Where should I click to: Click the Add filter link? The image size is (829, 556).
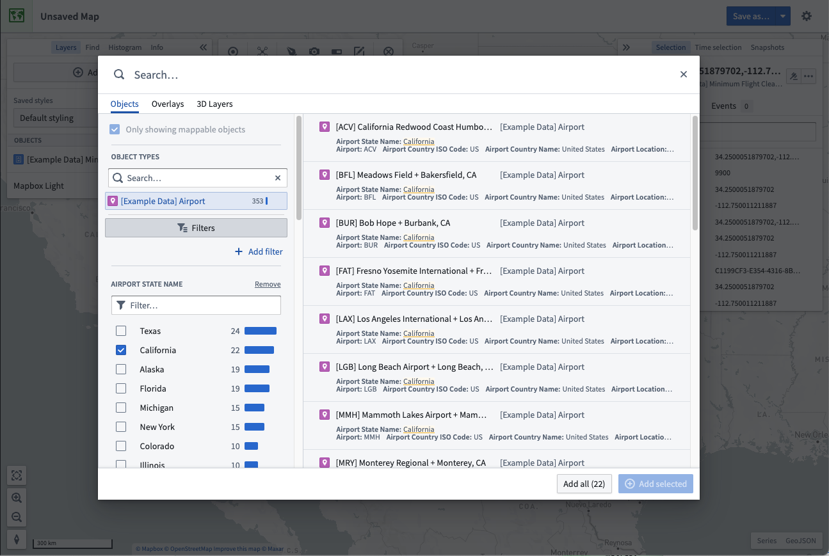click(x=259, y=251)
